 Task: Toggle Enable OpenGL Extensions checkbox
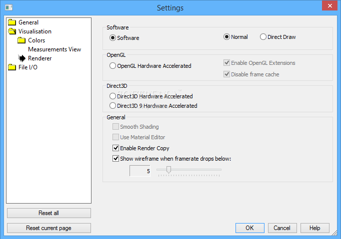[226, 63]
